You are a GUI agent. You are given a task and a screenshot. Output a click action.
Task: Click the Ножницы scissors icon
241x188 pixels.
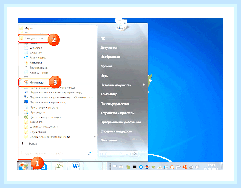click(x=26, y=82)
